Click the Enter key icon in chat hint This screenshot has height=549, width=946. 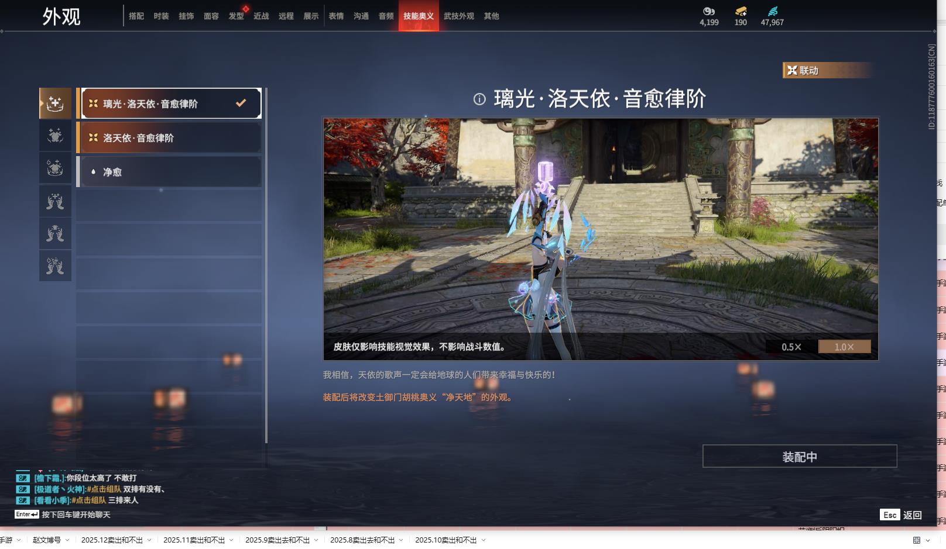click(27, 515)
